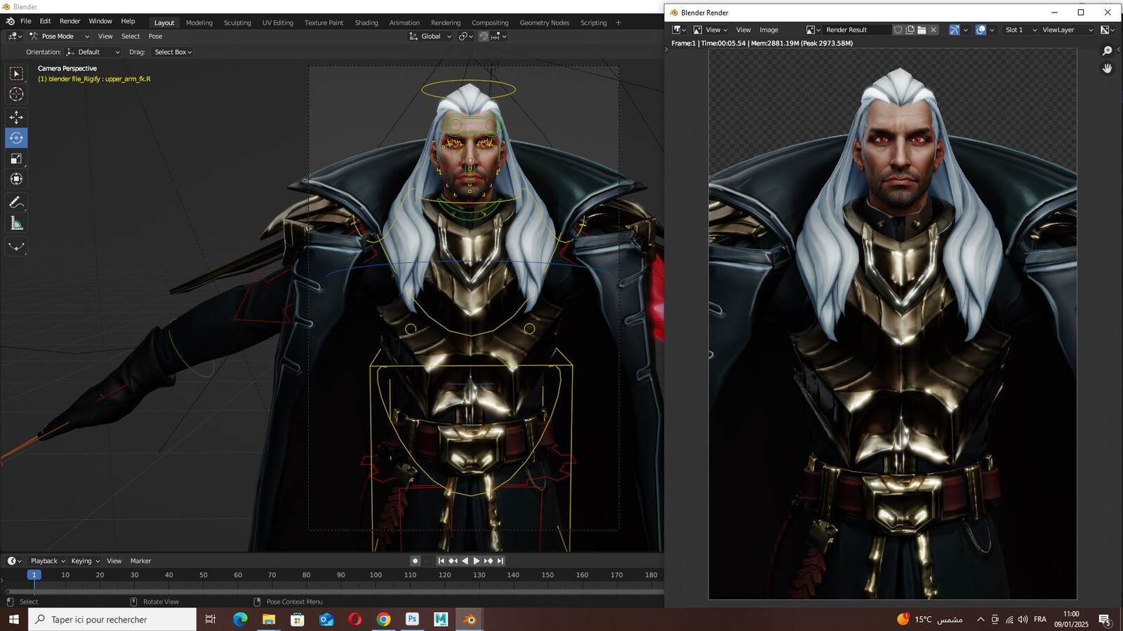
Task: Open the 3D viewport editor type selector
Action: (15, 36)
